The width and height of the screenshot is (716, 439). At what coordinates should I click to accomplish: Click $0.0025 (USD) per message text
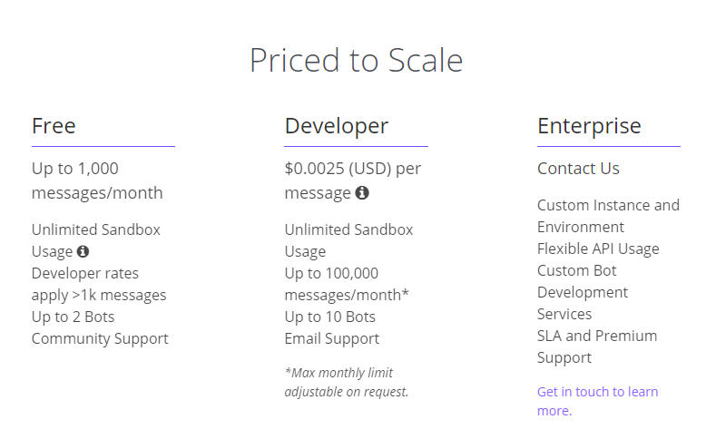[x=352, y=180]
